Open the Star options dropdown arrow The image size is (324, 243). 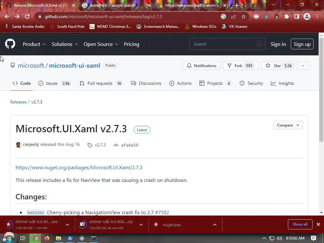pyautogui.click(x=303, y=66)
